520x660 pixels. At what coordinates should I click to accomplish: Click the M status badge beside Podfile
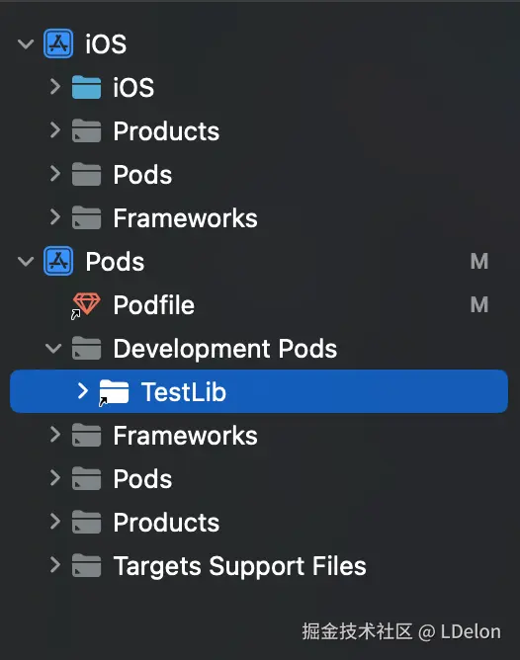(x=479, y=304)
